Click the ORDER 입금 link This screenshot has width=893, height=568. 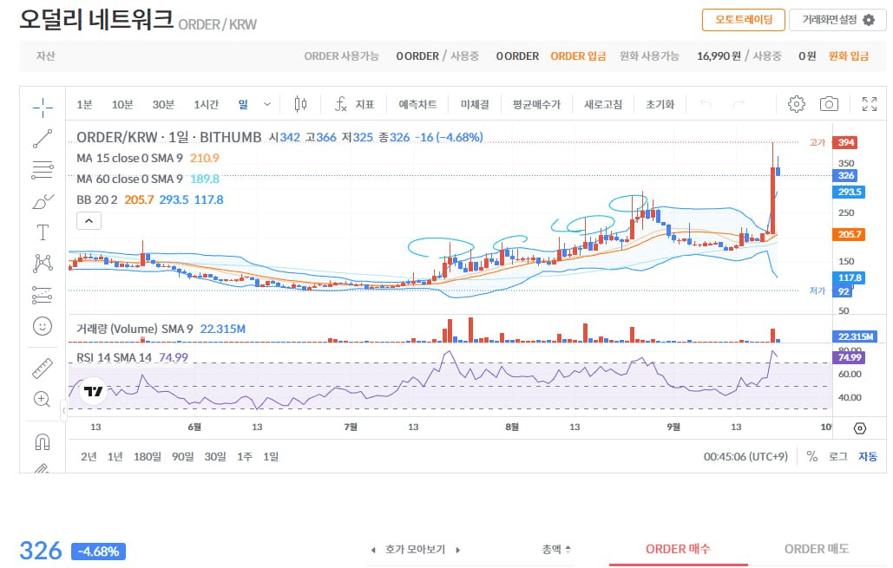point(578,55)
